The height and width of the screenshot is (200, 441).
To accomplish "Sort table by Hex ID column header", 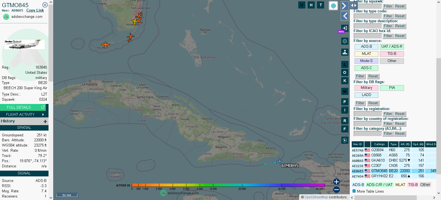I will tap(357, 144).
